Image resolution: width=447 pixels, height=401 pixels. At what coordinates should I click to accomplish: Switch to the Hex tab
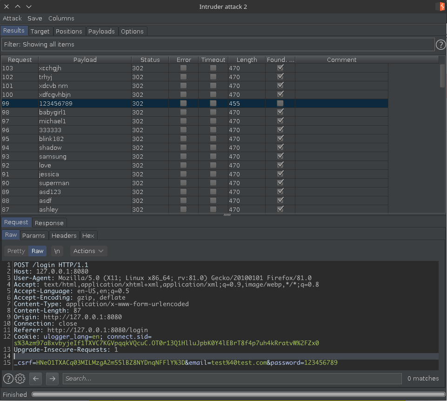pos(88,235)
